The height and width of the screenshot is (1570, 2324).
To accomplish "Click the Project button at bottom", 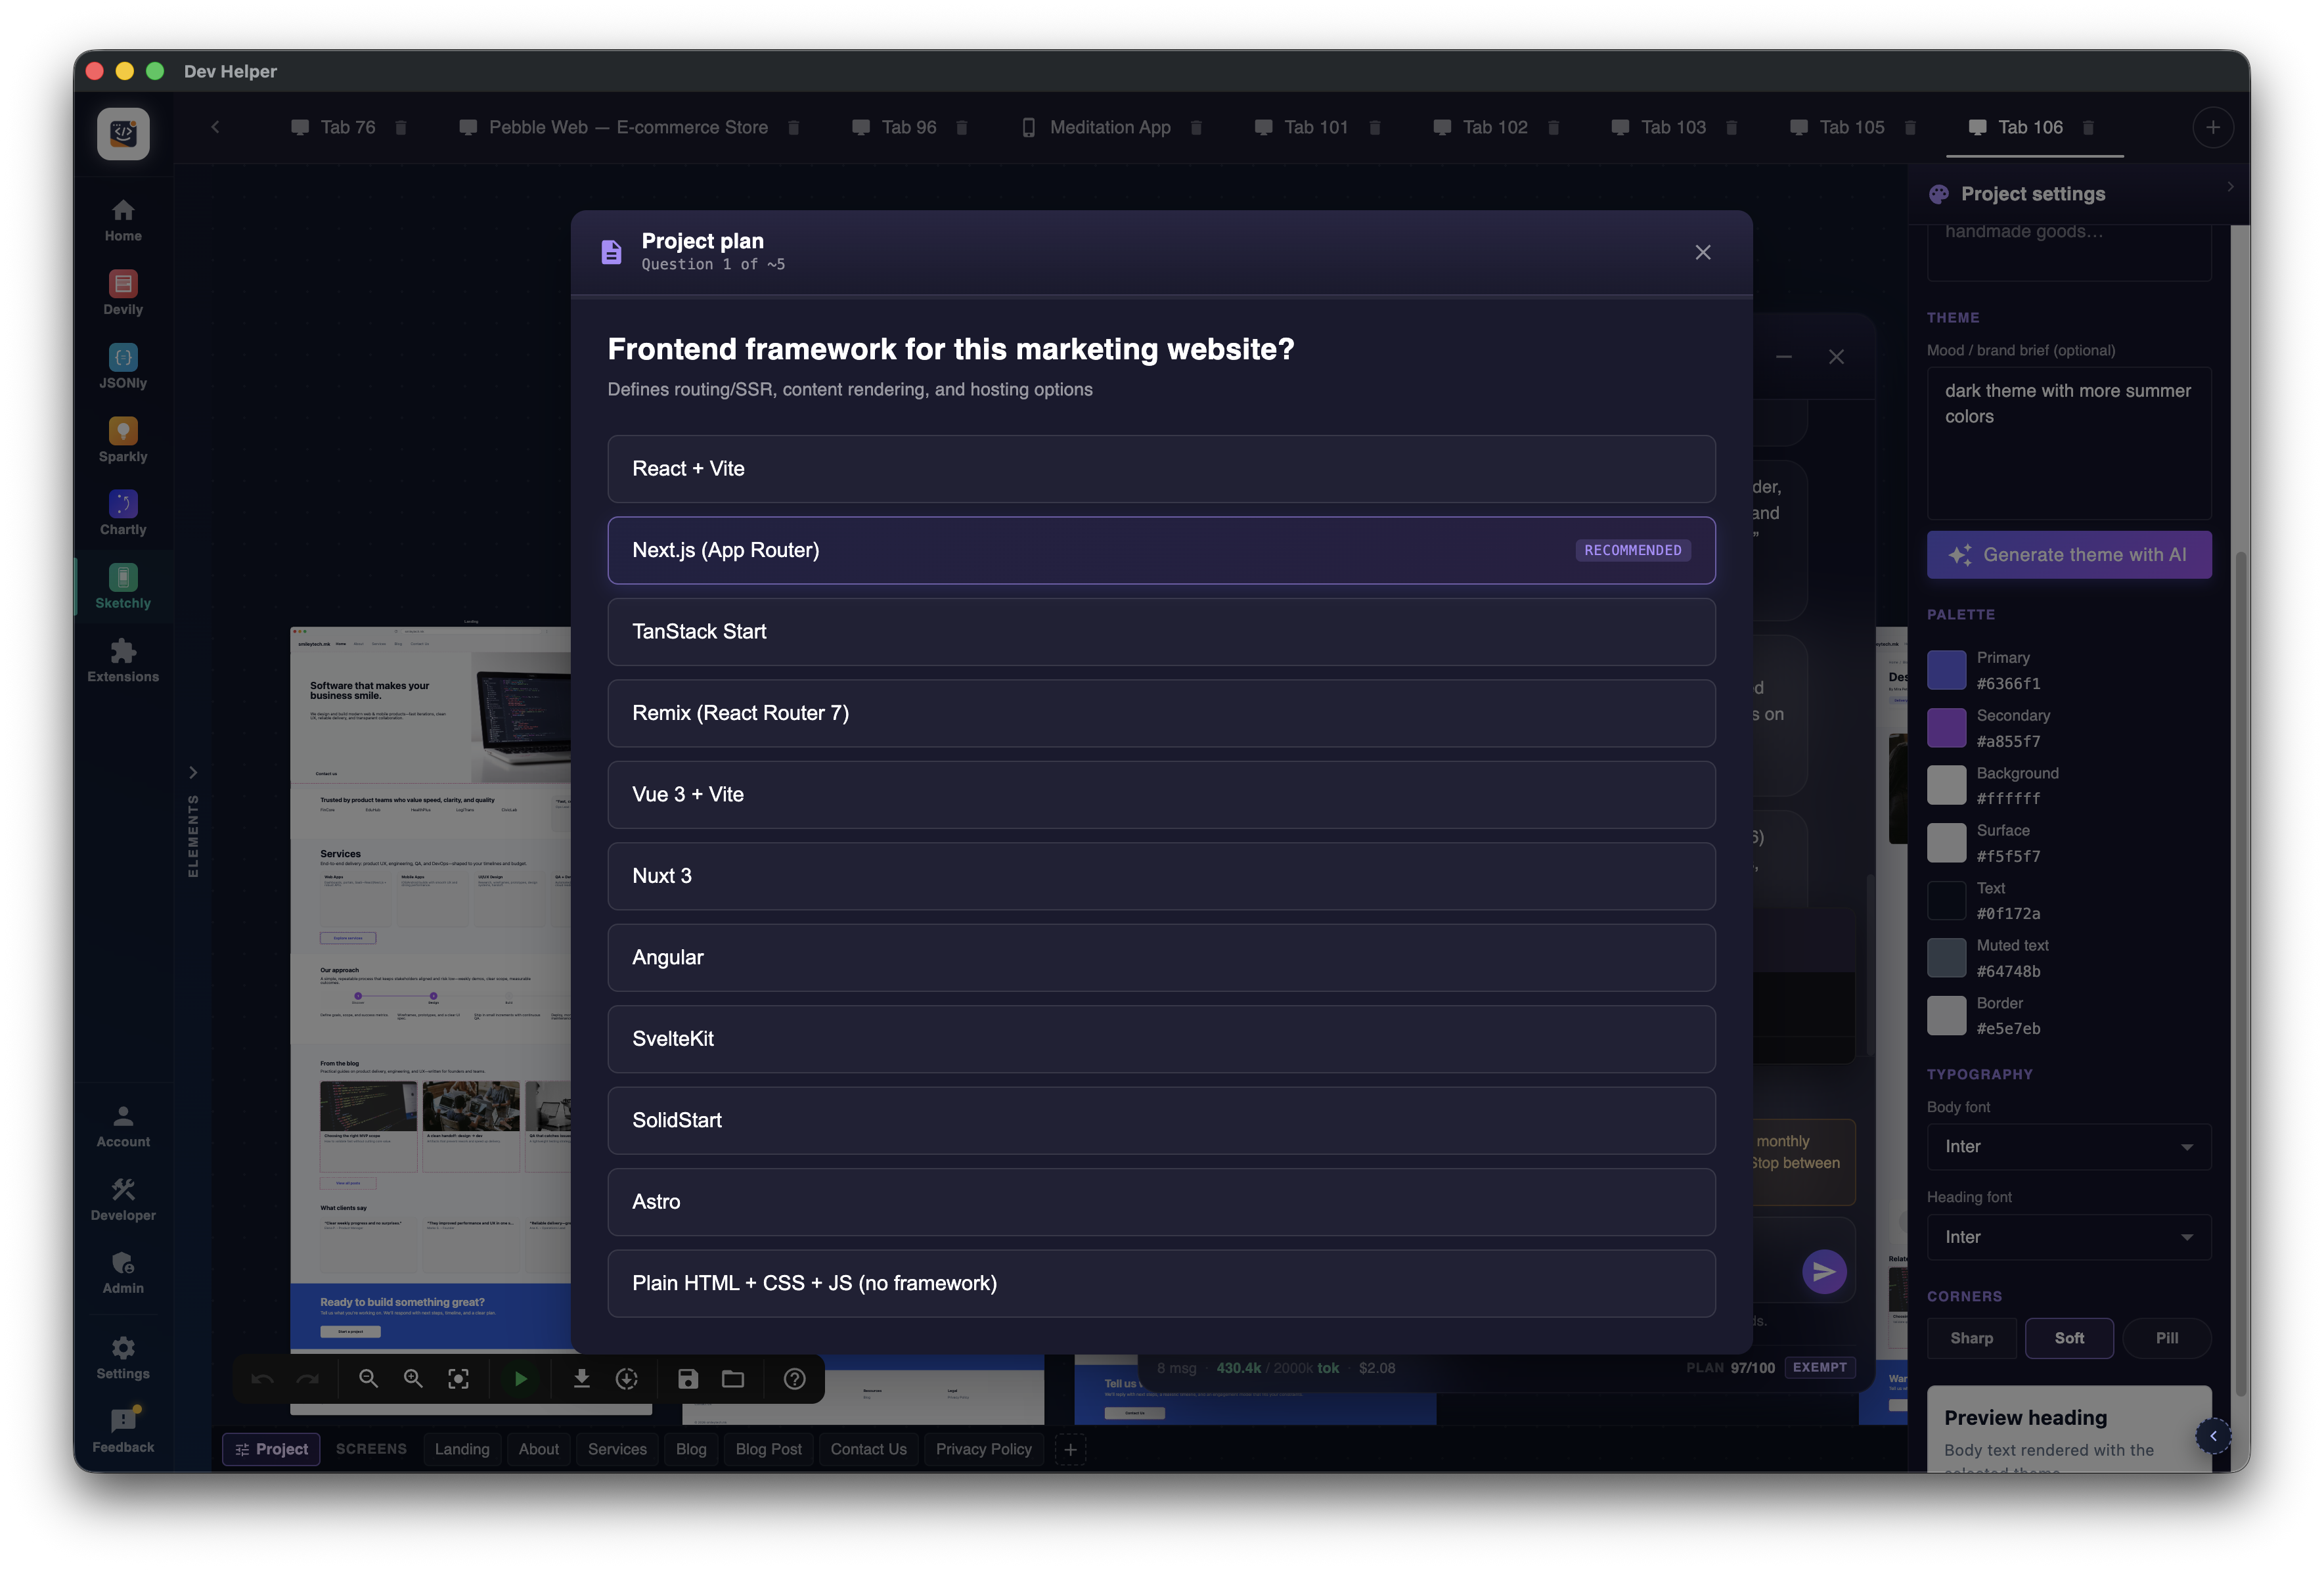I will coord(271,1449).
